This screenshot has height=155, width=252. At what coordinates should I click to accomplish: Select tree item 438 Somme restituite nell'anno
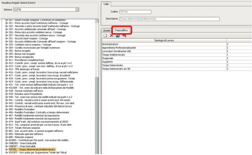point(26,91)
